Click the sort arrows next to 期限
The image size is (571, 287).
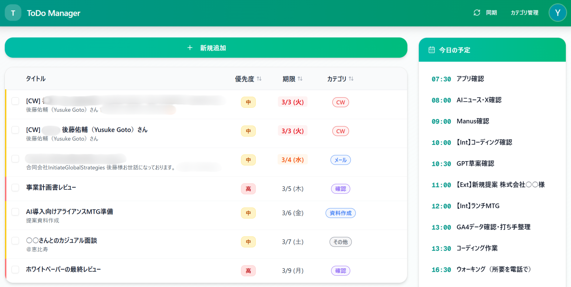click(300, 79)
